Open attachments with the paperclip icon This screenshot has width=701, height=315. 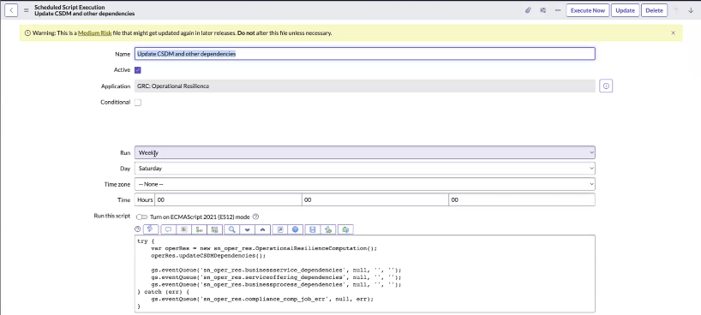click(x=528, y=10)
